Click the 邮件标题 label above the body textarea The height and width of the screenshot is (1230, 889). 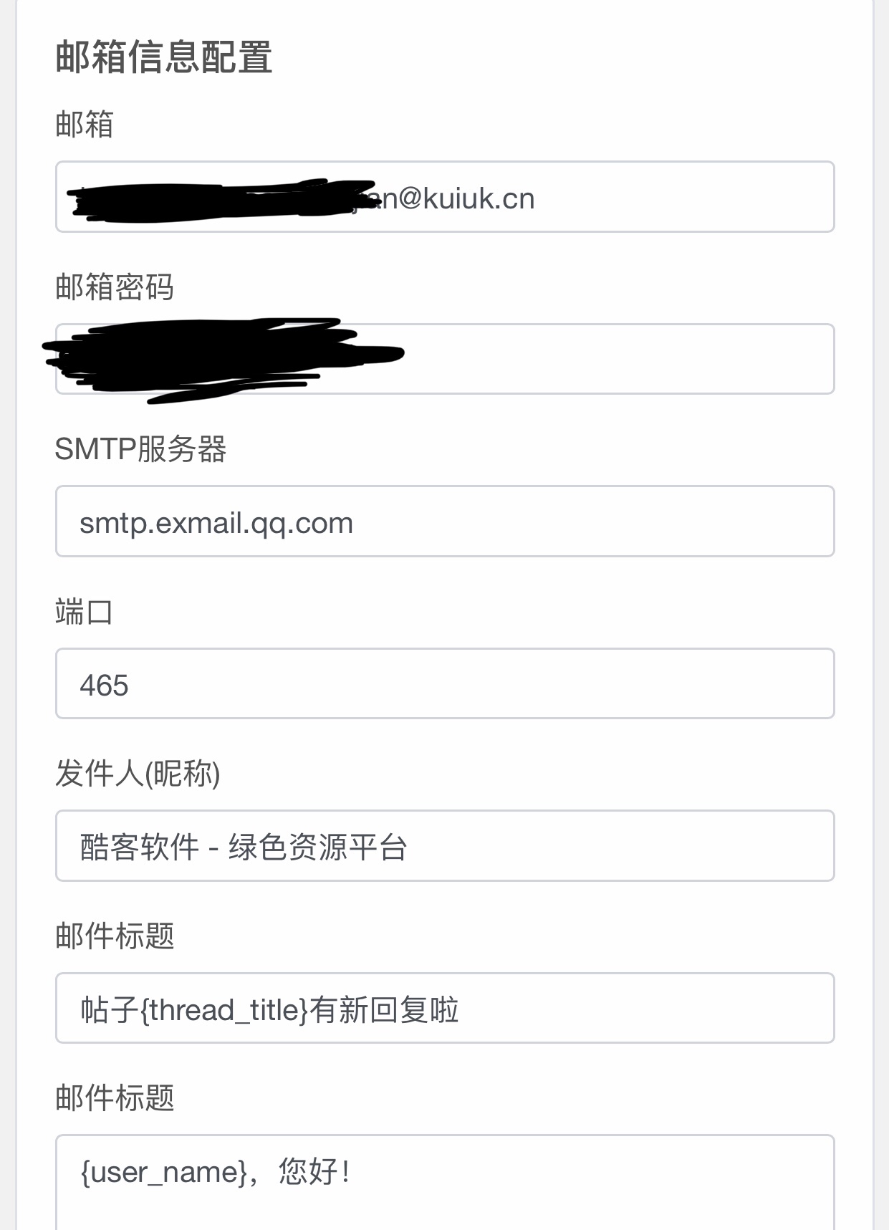[115, 1098]
